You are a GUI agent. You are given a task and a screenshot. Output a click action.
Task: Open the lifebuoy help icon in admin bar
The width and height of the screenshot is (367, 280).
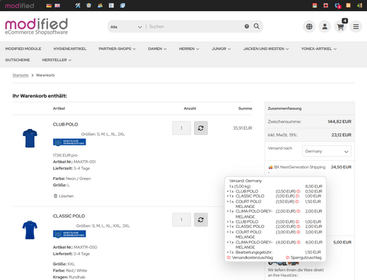pos(326,6)
